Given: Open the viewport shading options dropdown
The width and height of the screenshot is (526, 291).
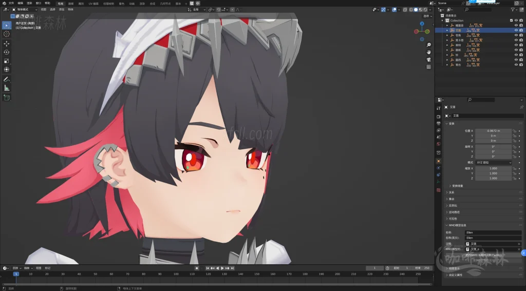Looking at the screenshot, I should (430, 10).
